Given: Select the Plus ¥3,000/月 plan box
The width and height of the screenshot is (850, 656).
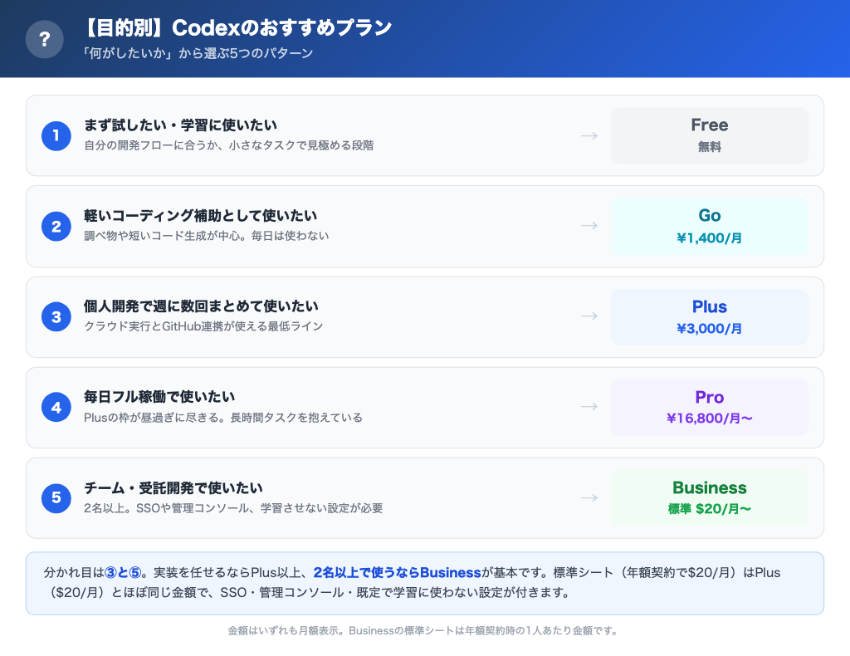Looking at the screenshot, I should pos(710,316).
